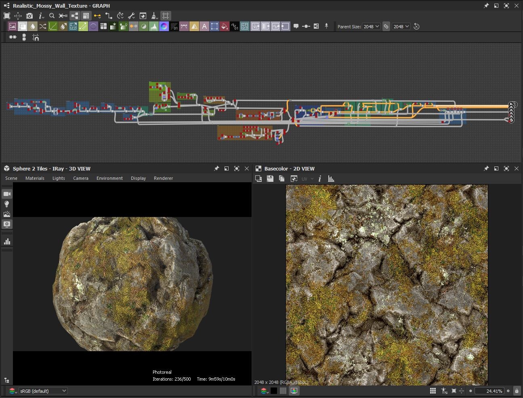
Task: Add a Text node from the toolbar
Action: [x=204, y=27]
